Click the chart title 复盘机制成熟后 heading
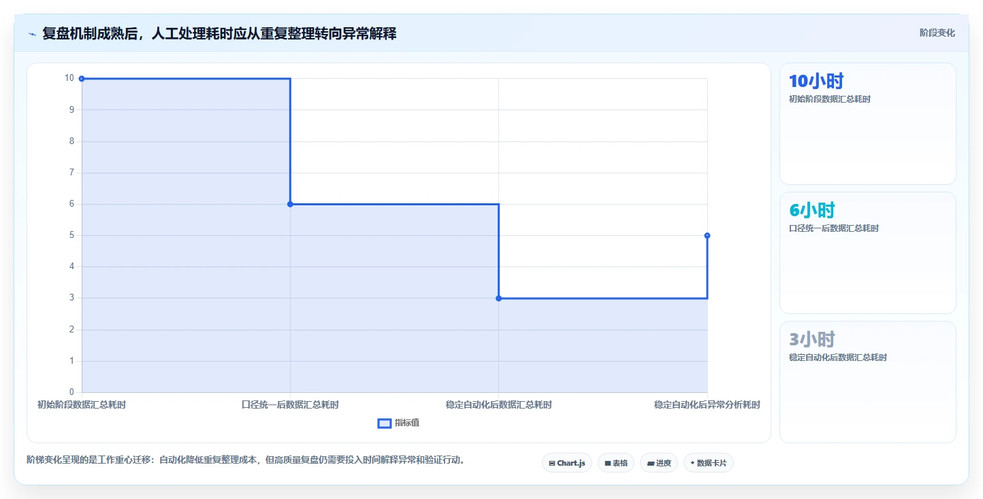 pyautogui.click(x=219, y=33)
